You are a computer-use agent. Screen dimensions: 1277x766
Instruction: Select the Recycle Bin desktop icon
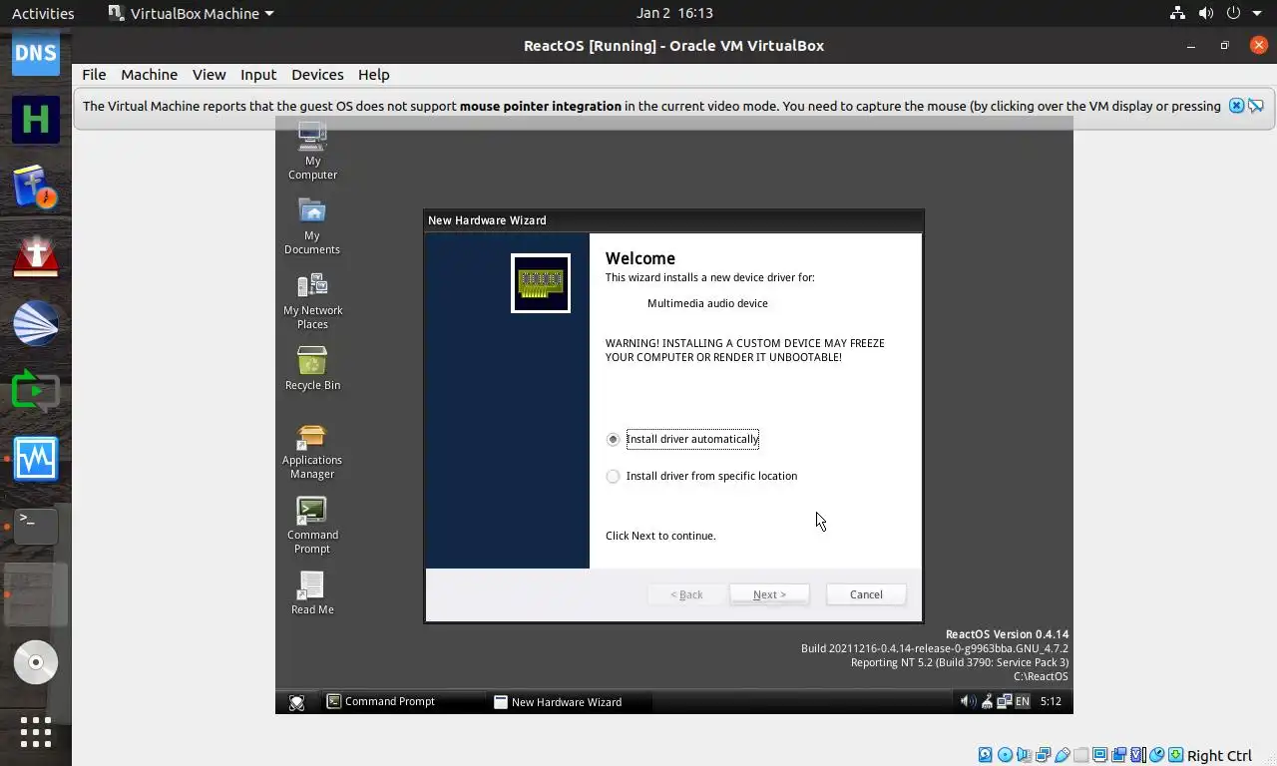click(x=312, y=368)
